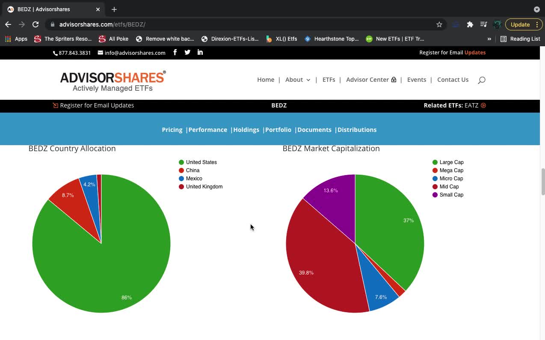Image resolution: width=545 pixels, height=340 pixels.
Task: Open a new browser tab
Action: pos(114,9)
